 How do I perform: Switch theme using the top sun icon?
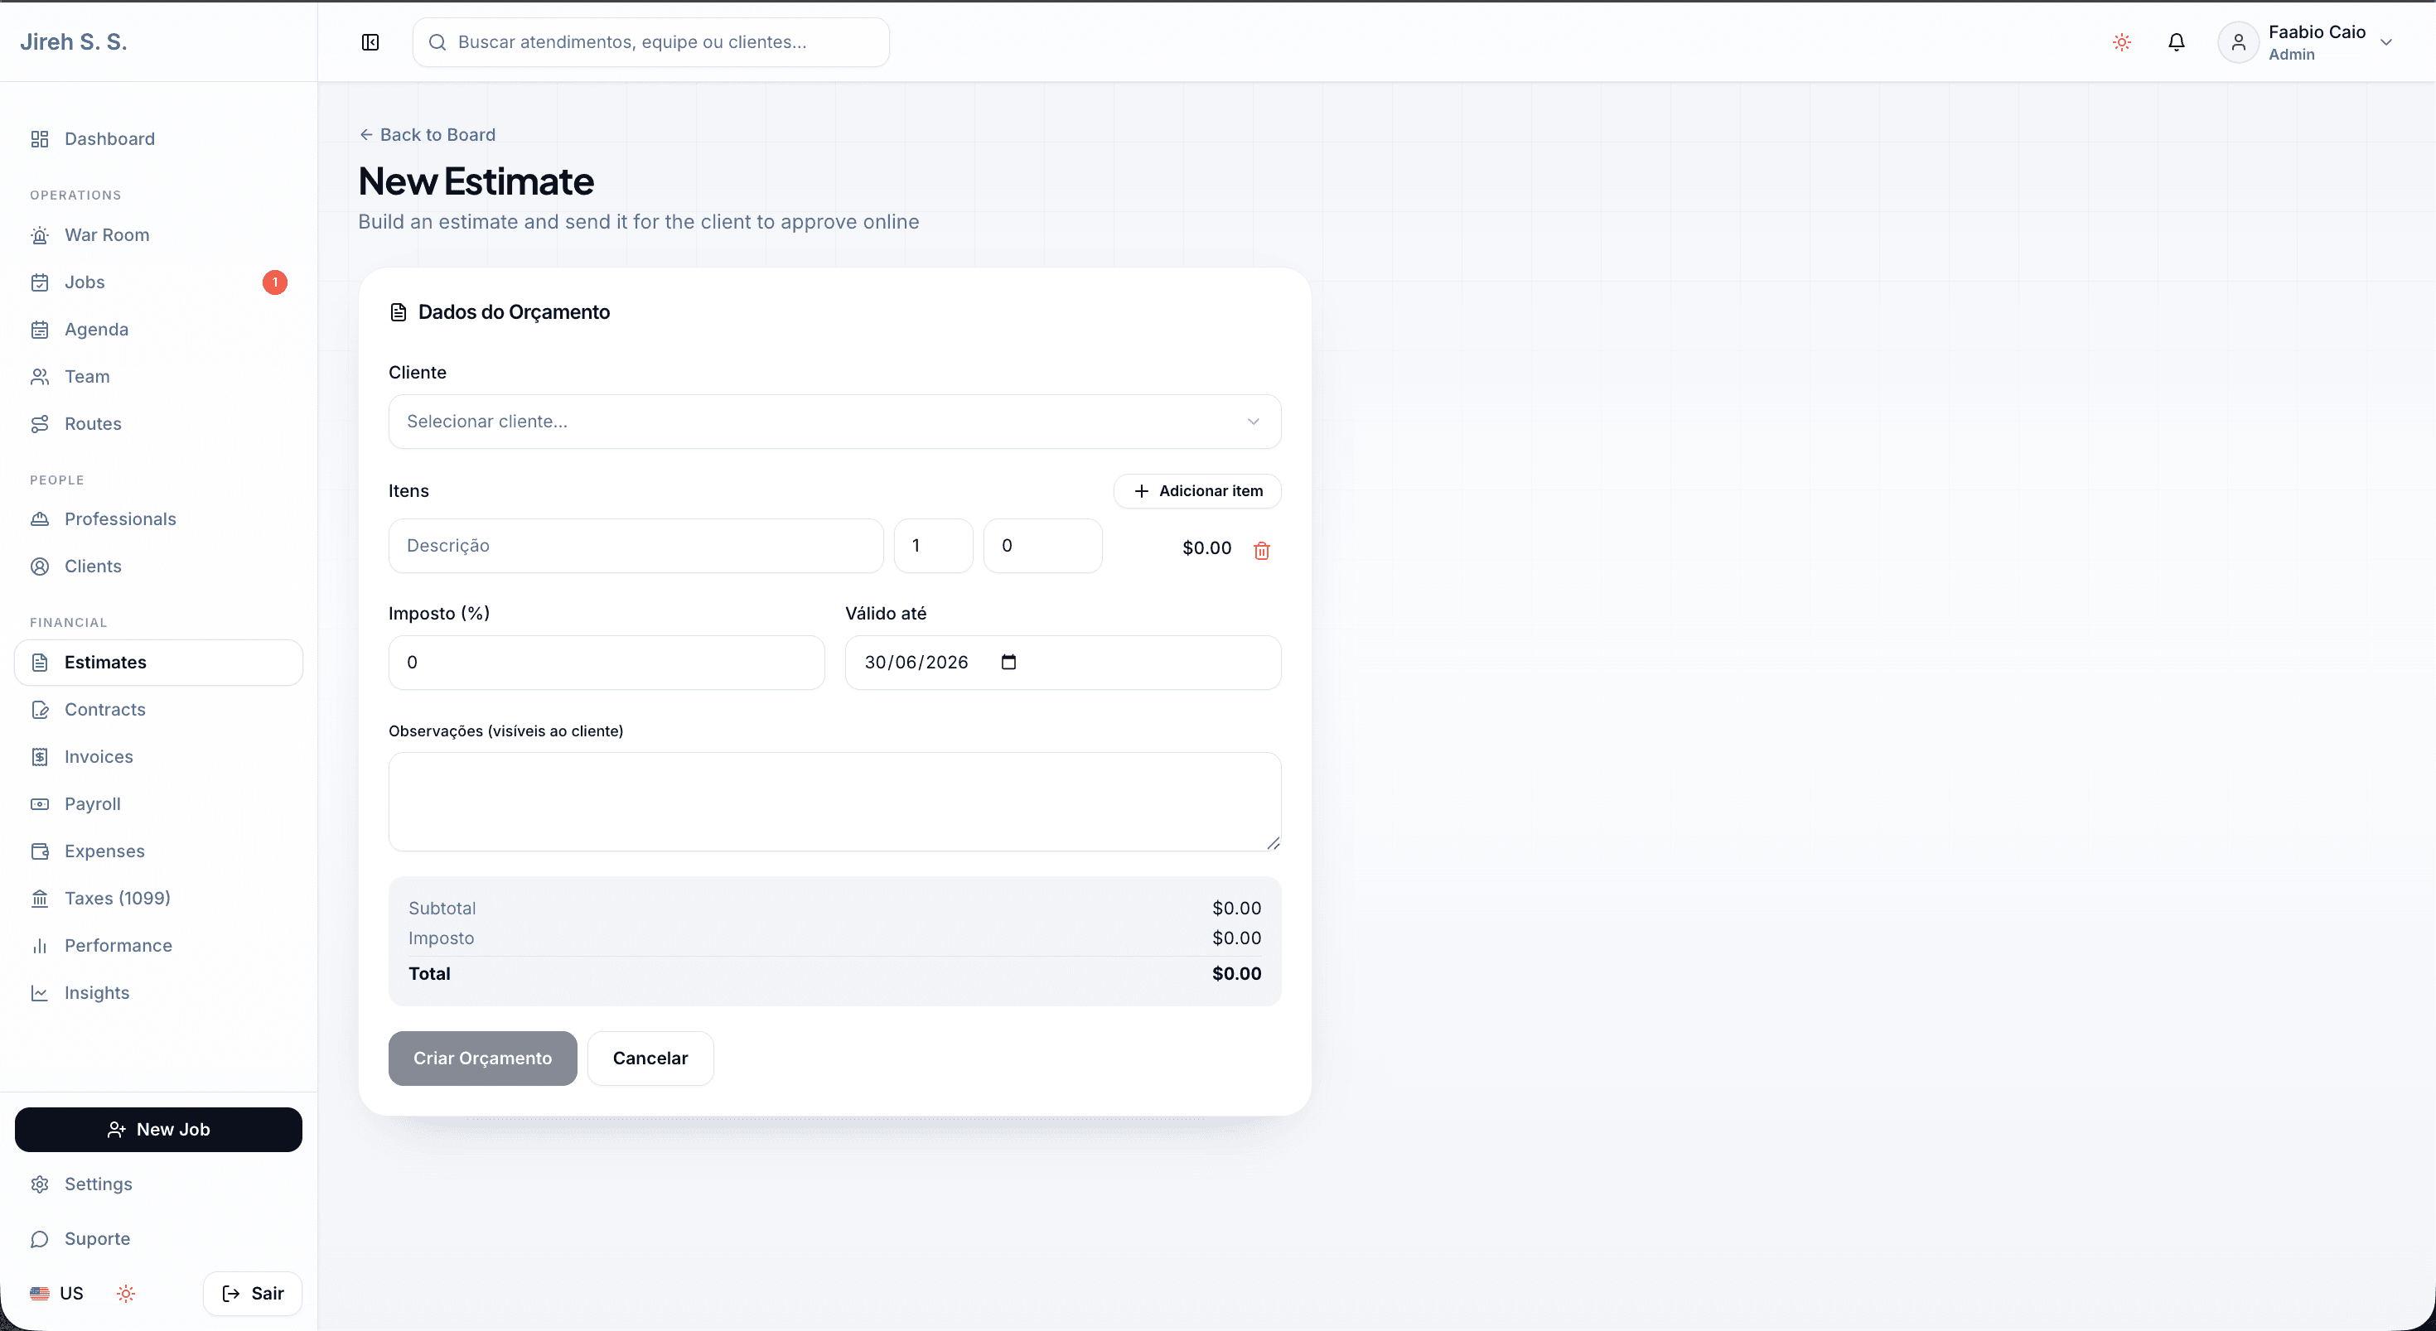[2121, 42]
